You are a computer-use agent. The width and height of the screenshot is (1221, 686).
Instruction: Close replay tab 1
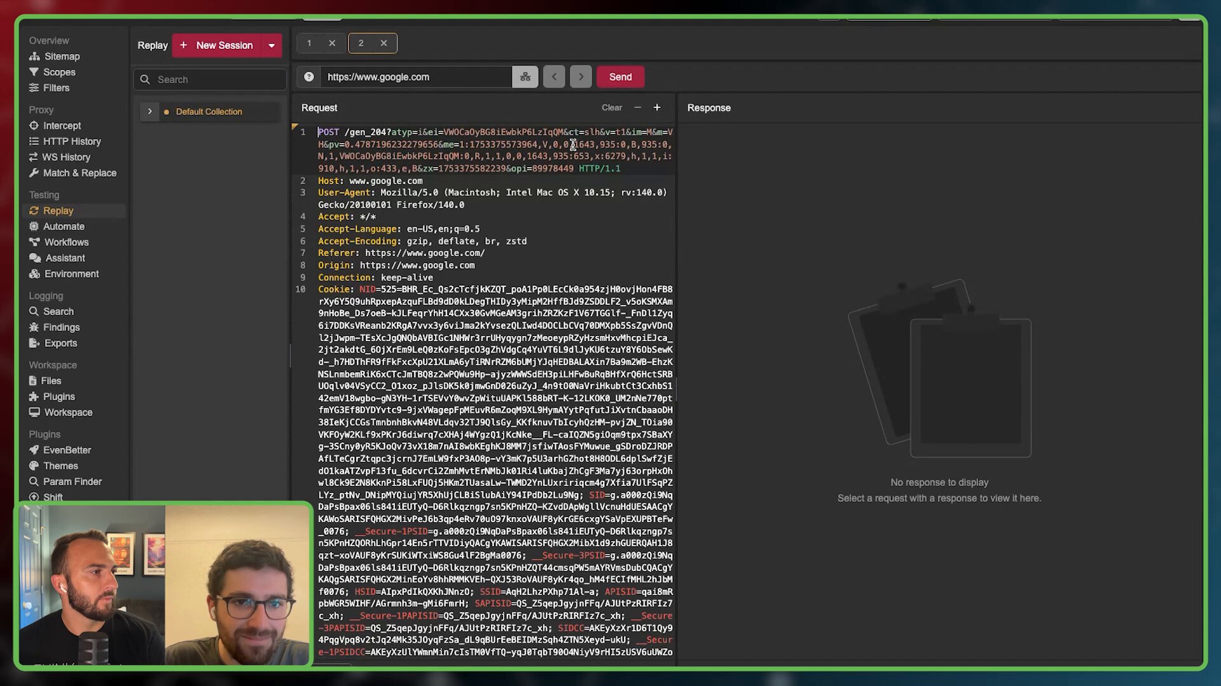pyautogui.click(x=332, y=43)
